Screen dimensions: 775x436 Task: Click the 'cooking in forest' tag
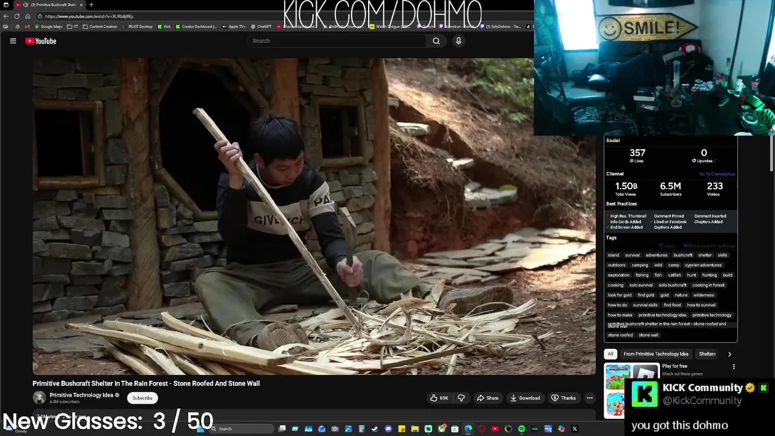pos(708,285)
